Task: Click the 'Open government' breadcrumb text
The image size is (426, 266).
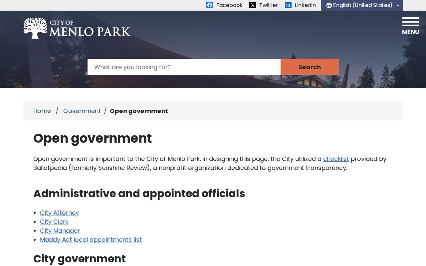Action: click(139, 111)
